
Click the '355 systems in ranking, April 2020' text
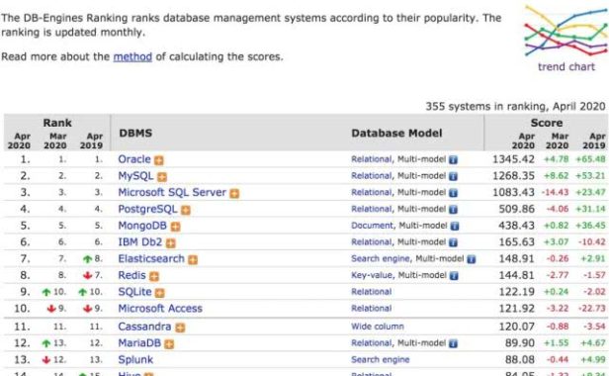(x=515, y=106)
